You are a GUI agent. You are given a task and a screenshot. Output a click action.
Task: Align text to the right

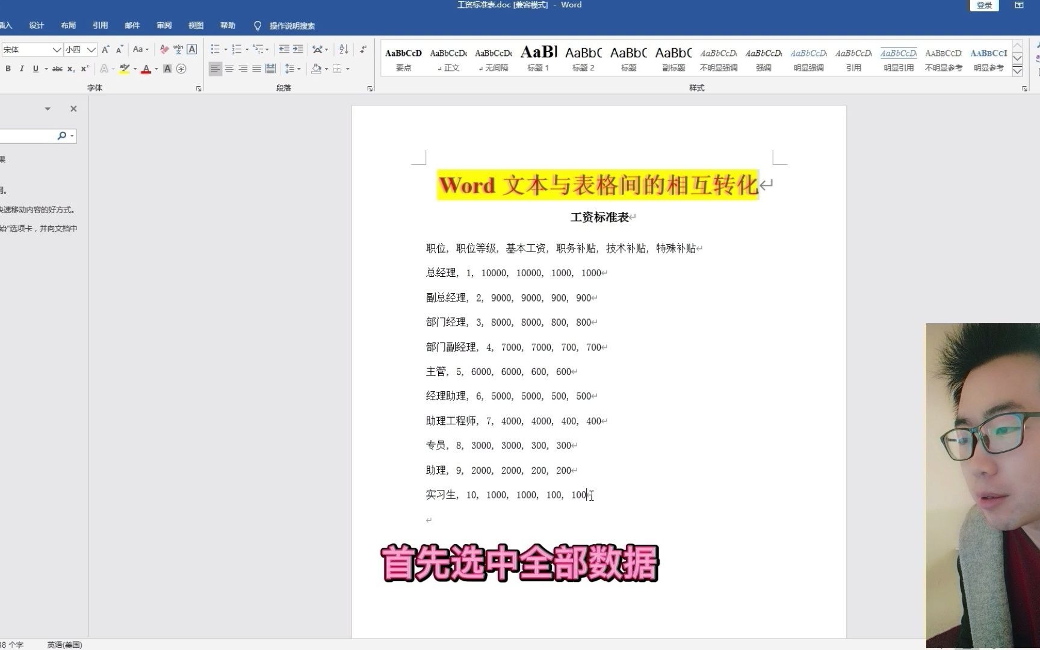(243, 69)
